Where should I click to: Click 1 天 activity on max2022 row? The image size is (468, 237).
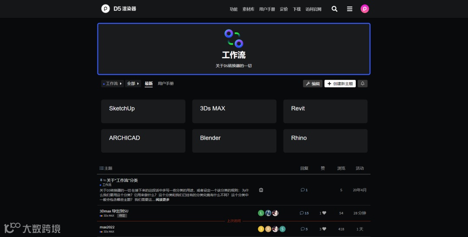tap(360, 229)
